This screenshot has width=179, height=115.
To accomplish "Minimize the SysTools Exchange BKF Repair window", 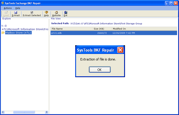I will coord(167,3).
